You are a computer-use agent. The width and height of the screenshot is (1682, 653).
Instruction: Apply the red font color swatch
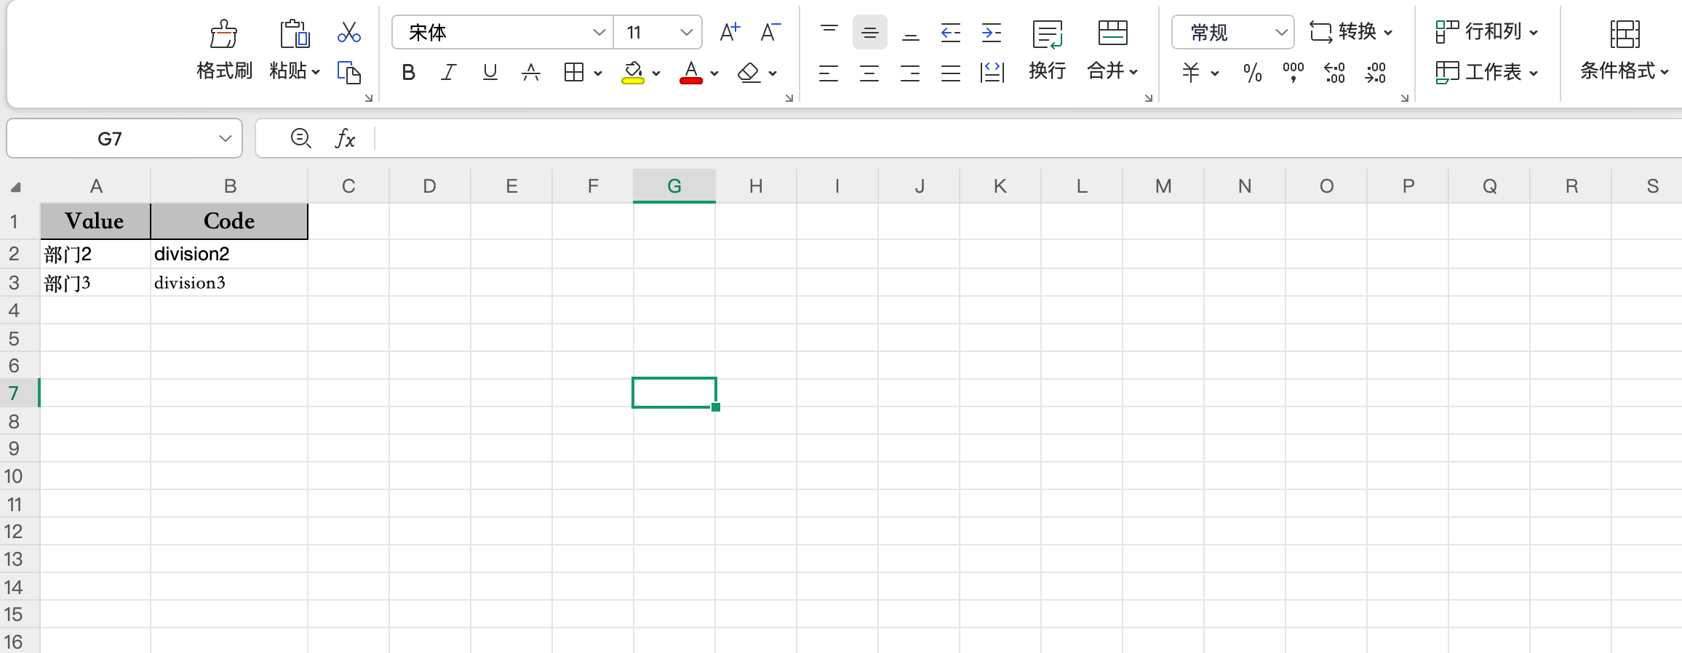coord(690,72)
